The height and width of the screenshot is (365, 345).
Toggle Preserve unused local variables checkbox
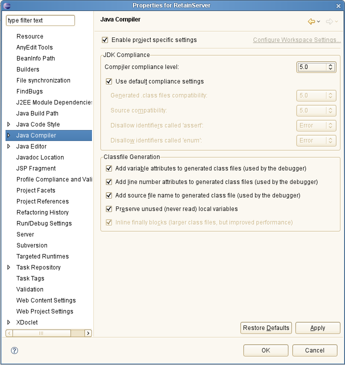click(109, 209)
